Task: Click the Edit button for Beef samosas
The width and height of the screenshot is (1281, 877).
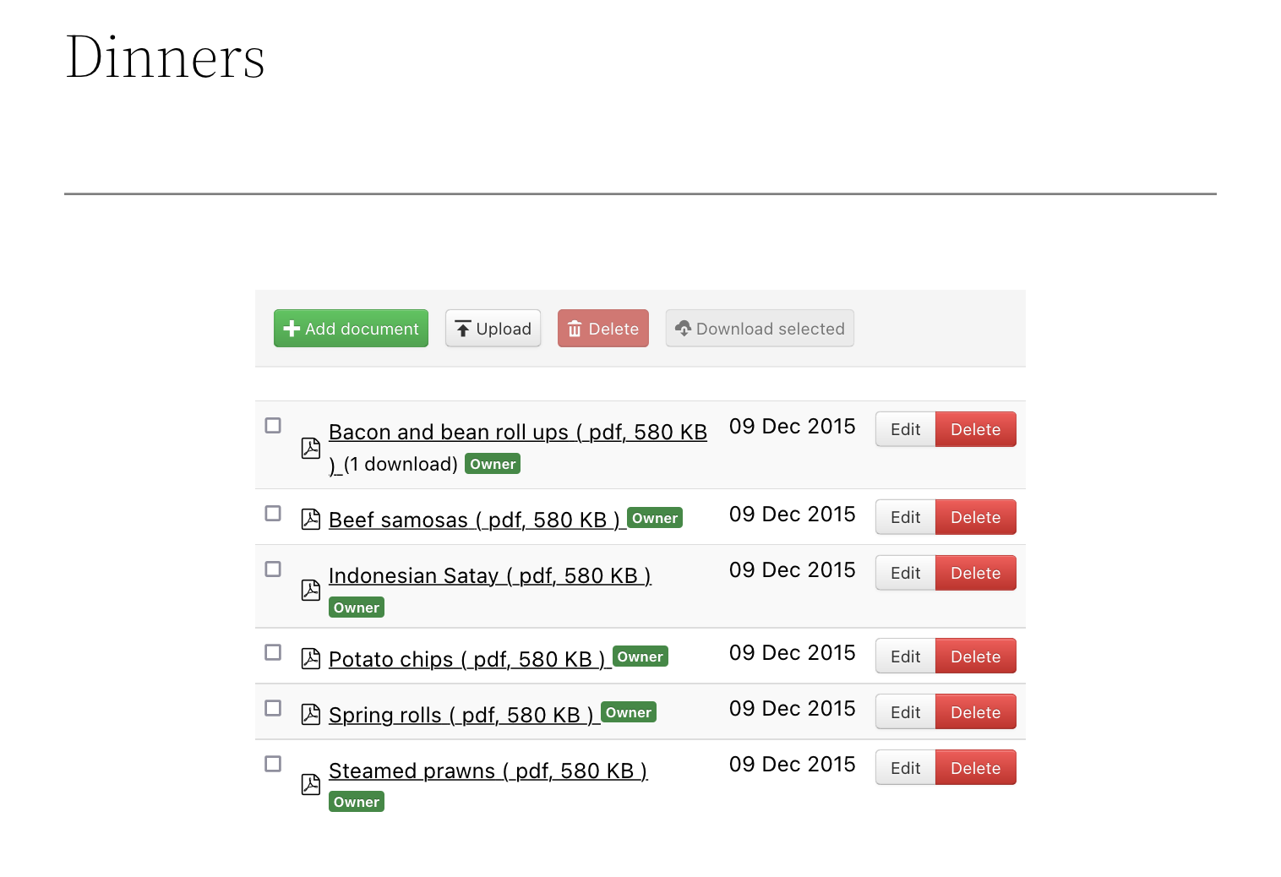Action: coord(905,517)
